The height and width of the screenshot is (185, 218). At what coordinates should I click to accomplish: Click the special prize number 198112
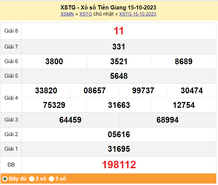[x=119, y=165]
